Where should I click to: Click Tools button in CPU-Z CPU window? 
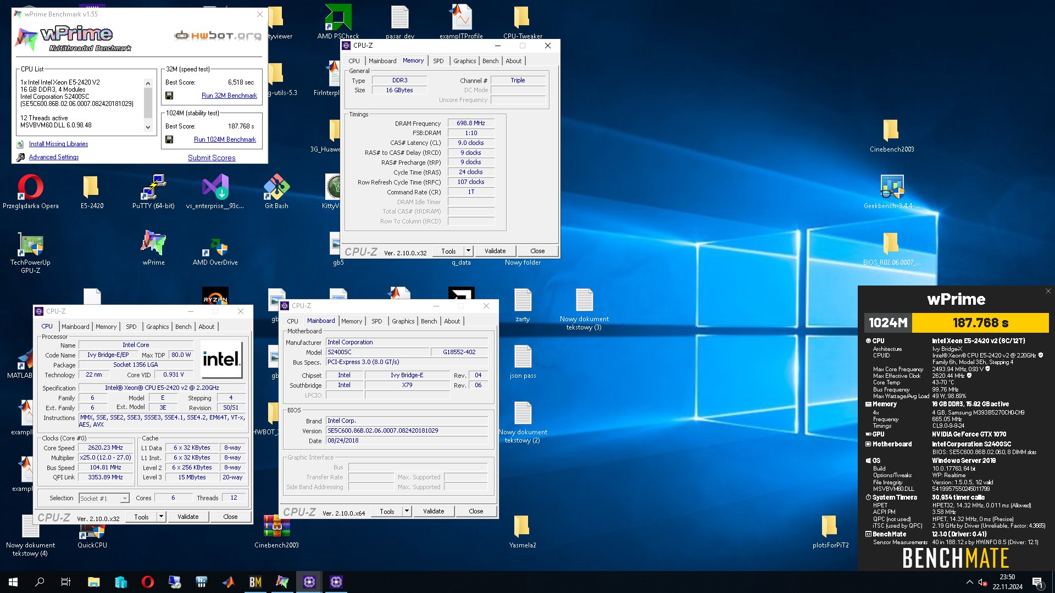[141, 517]
